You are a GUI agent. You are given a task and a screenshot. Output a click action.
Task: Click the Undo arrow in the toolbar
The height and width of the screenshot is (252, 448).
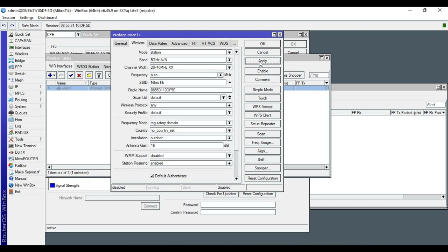pos(4,26)
